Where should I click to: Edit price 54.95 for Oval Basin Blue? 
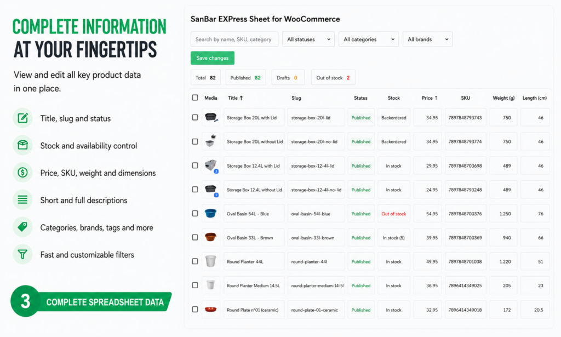pyautogui.click(x=427, y=214)
